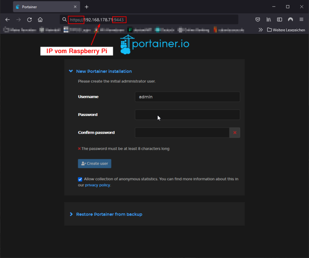
Task: Maximize the browser window
Action: tap(288, 7)
